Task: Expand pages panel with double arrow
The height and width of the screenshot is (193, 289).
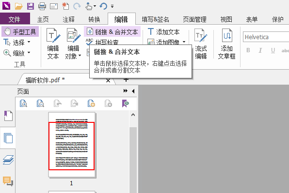Action: [126, 91]
